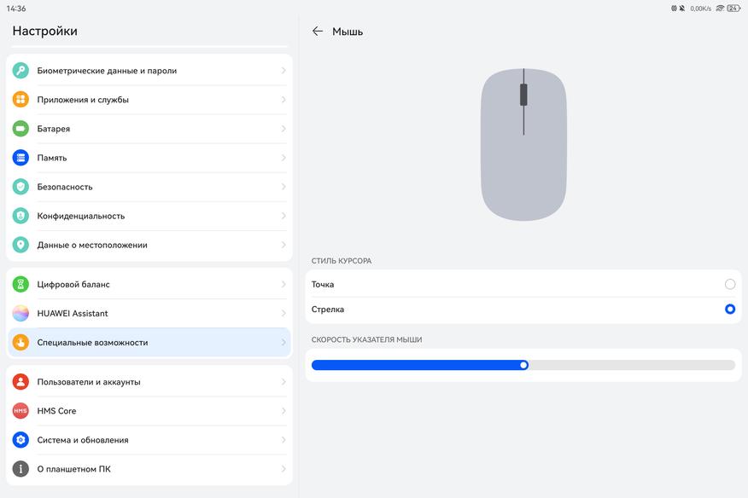Image resolution: width=748 pixels, height=498 pixels.
Task: Select the Стрелка cursor style radio button
Action: [729, 310]
